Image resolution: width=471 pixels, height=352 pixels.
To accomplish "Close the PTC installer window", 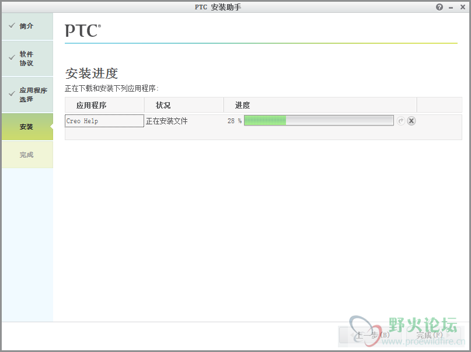I will pyautogui.click(x=463, y=7).
